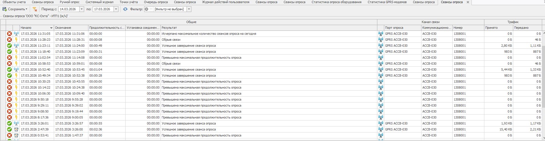Click the refresh arrows icon before Фильтр
The height and width of the screenshot is (141, 545).
(x=125, y=9)
